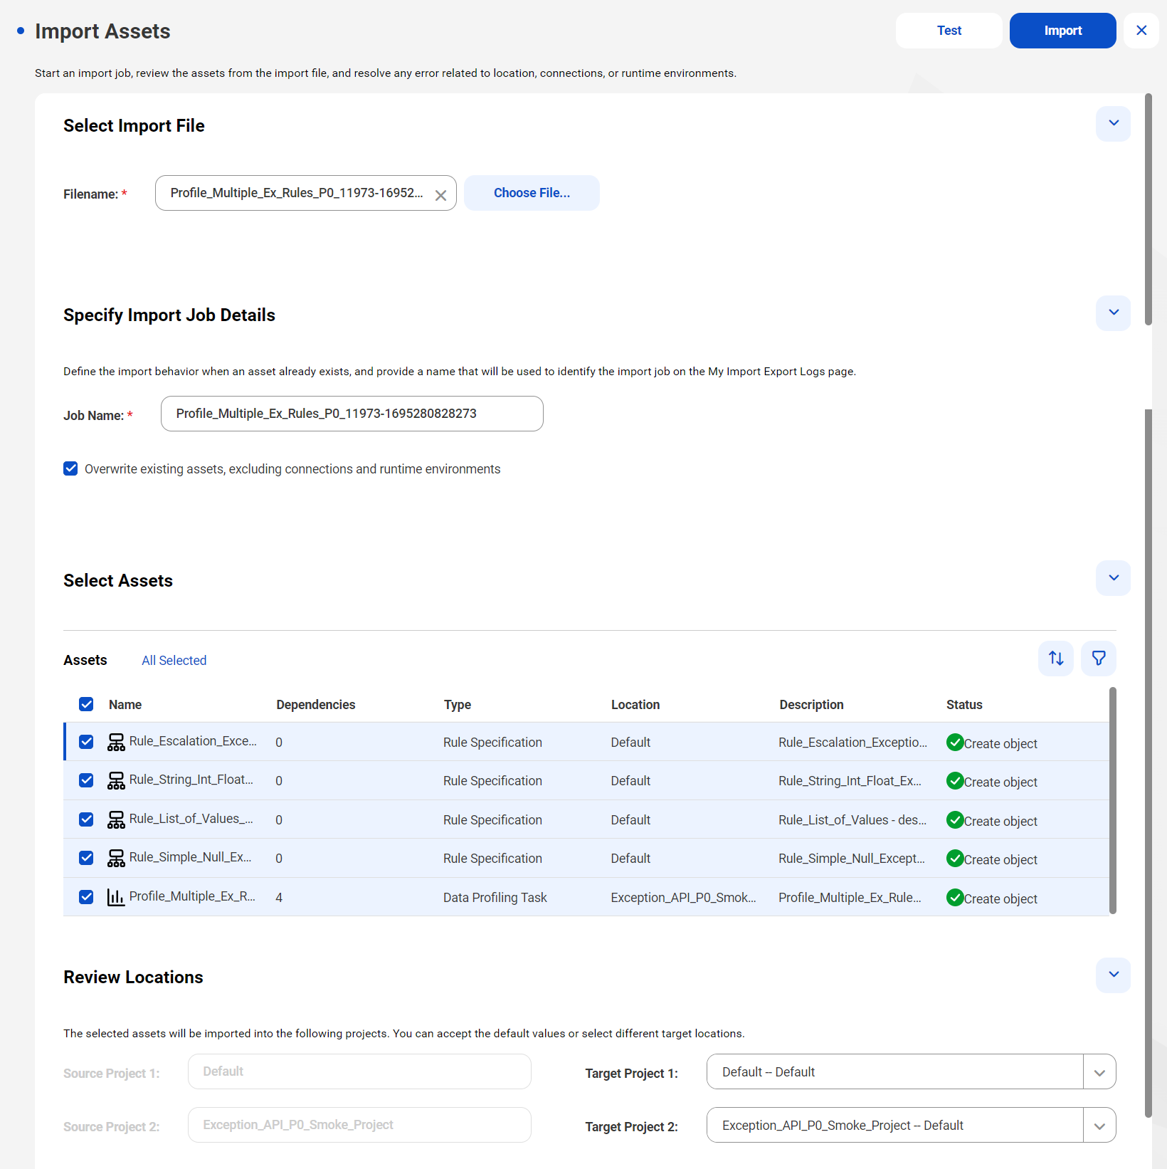
Task: Click the Source Project 1 field
Action: [359, 1071]
